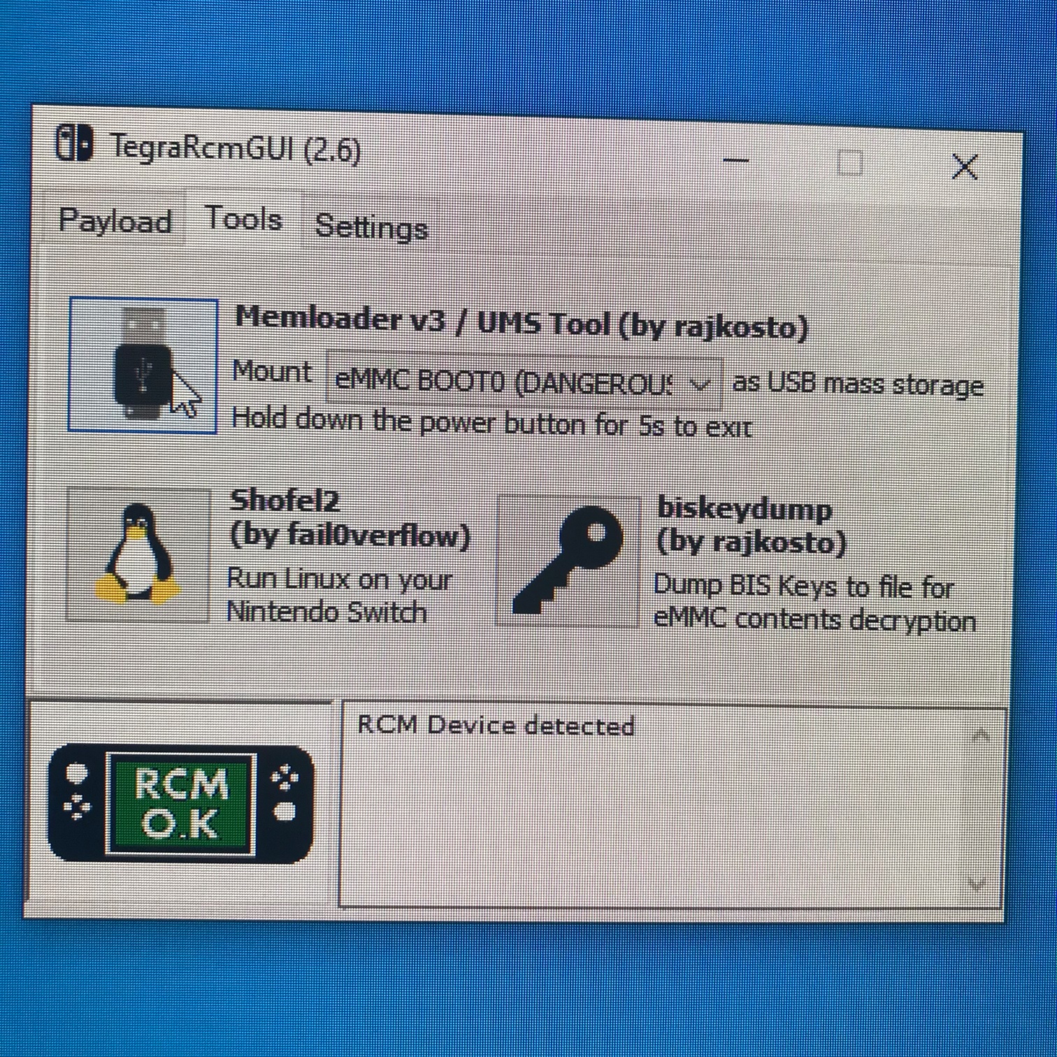Click the 'RCM Device detected' log line

pos(496,725)
